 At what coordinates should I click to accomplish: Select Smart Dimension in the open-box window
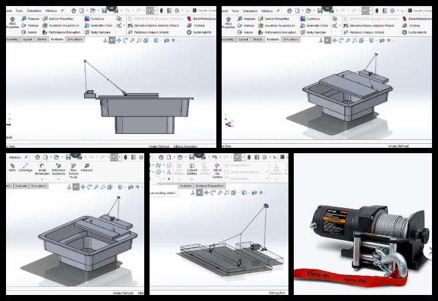[42, 169]
